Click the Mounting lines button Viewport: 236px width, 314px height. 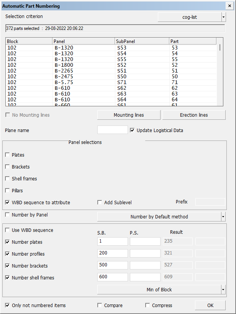pos(129,115)
